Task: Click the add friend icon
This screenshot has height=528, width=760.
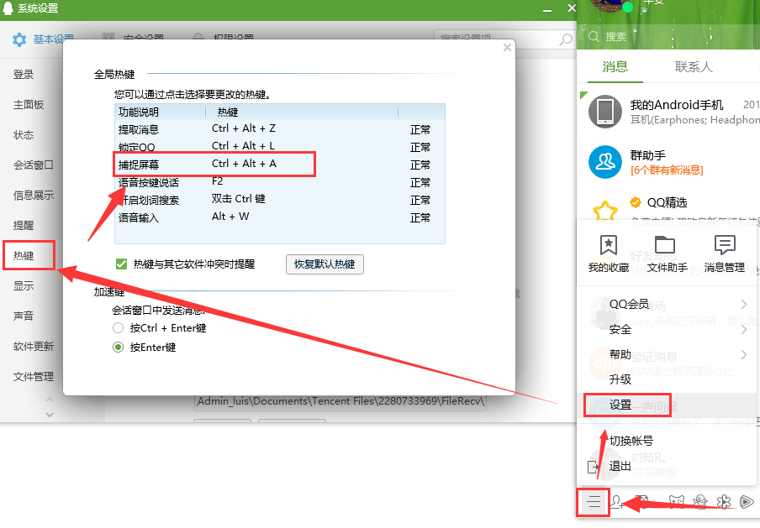Action: pyautogui.click(x=618, y=502)
